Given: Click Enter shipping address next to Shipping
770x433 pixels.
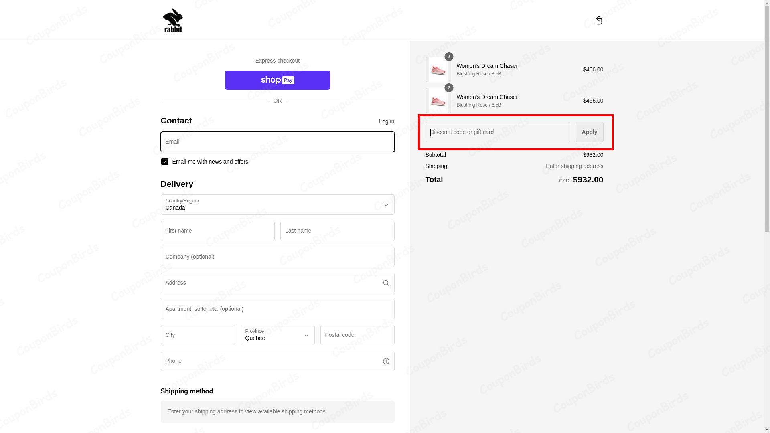Looking at the screenshot, I should [574, 166].
